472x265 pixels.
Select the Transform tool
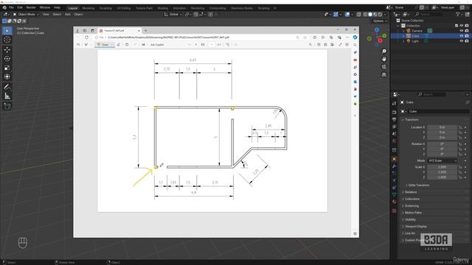tap(7, 77)
